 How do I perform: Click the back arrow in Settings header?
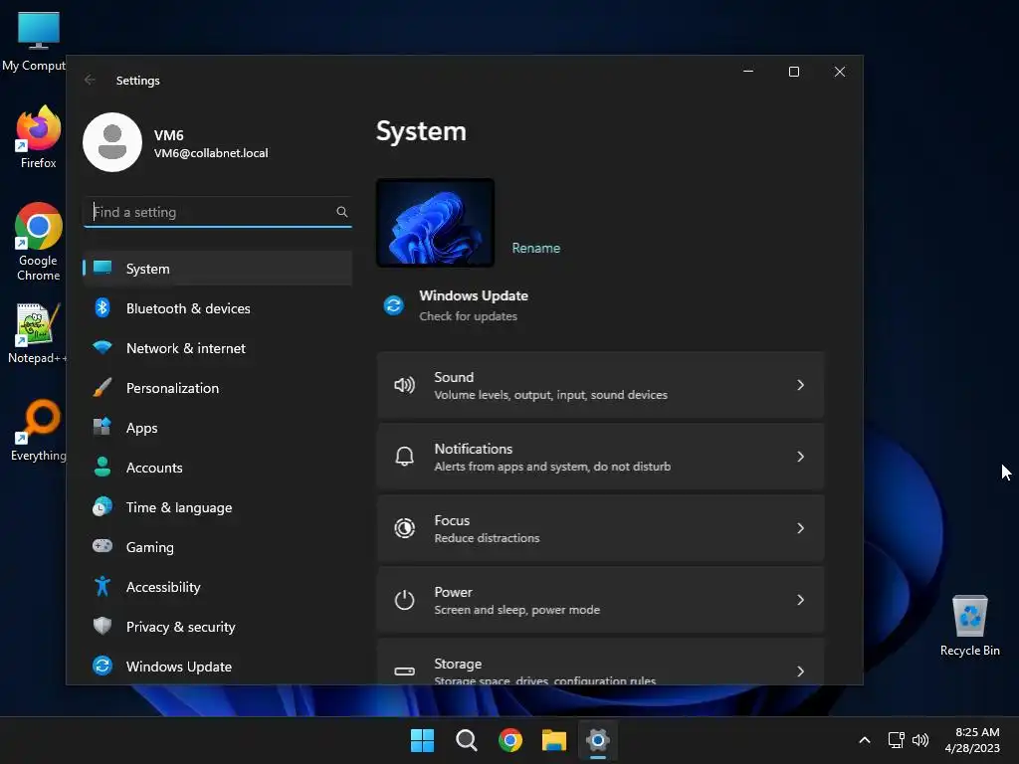[x=90, y=80]
